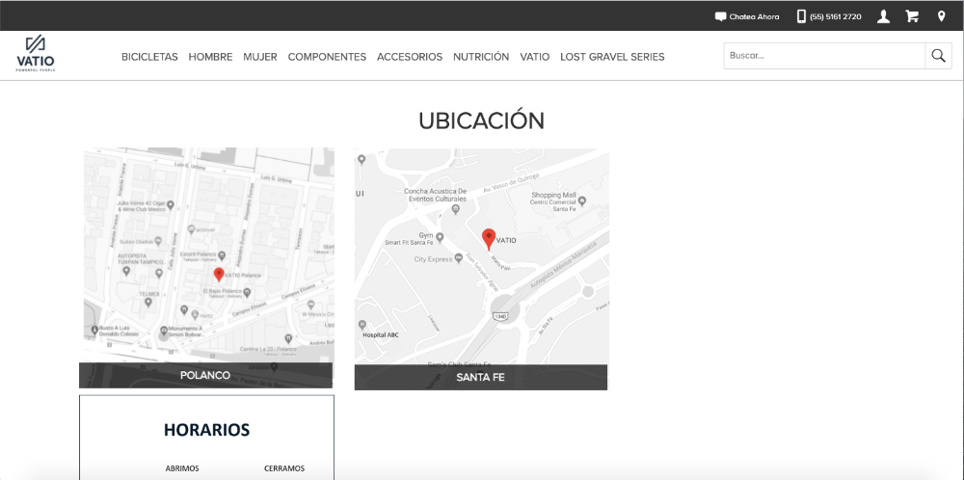
Task: Focus the Buscar search field
Action: (x=824, y=56)
